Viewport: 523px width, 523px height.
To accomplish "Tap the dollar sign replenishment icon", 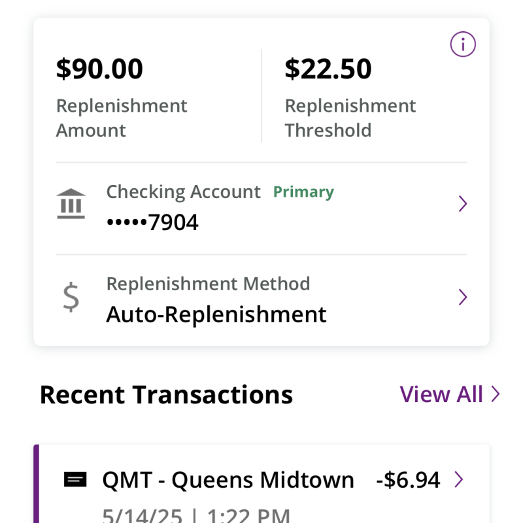I will [71, 297].
